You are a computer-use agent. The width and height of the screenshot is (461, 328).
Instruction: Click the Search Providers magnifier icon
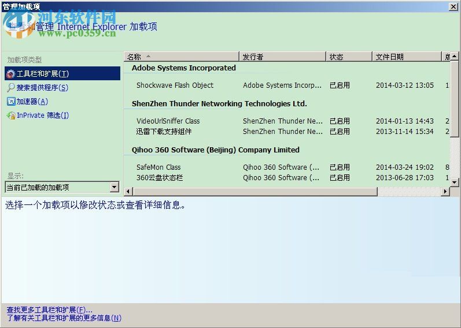11,88
